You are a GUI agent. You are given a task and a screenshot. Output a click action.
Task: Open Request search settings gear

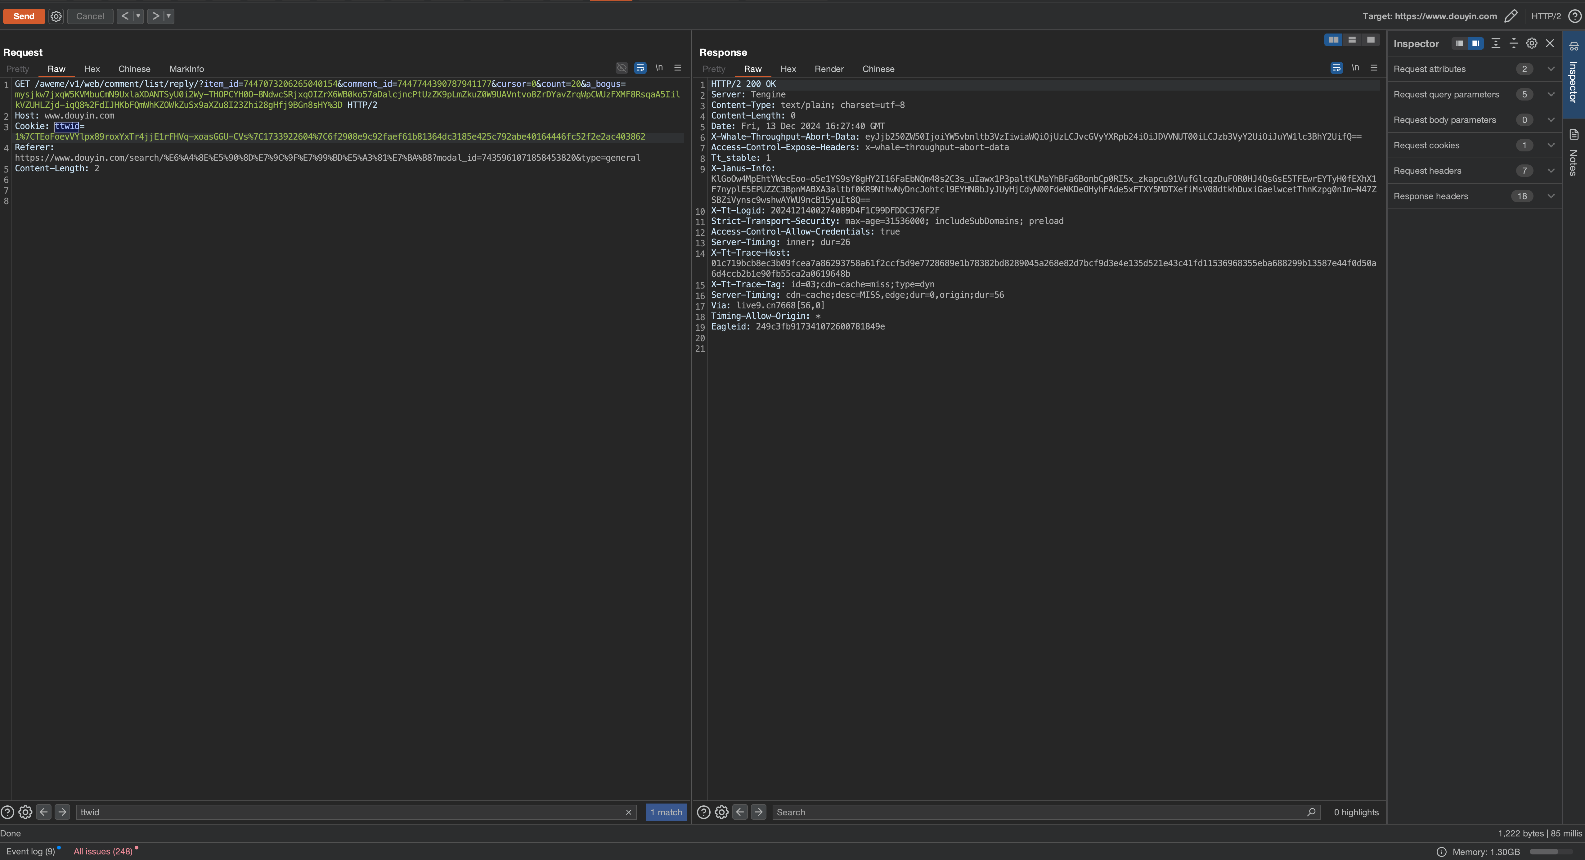pyautogui.click(x=25, y=812)
